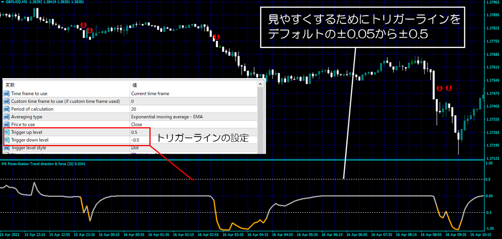Edit the Trigger down level value -0.5
The height and width of the screenshot is (239, 502).
pyautogui.click(x=135, y=140)
